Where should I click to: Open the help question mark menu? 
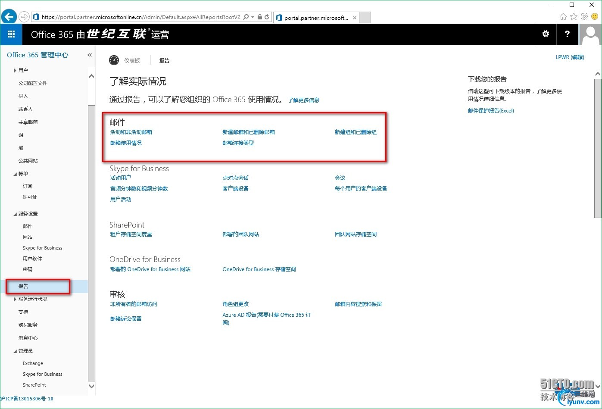567,34
